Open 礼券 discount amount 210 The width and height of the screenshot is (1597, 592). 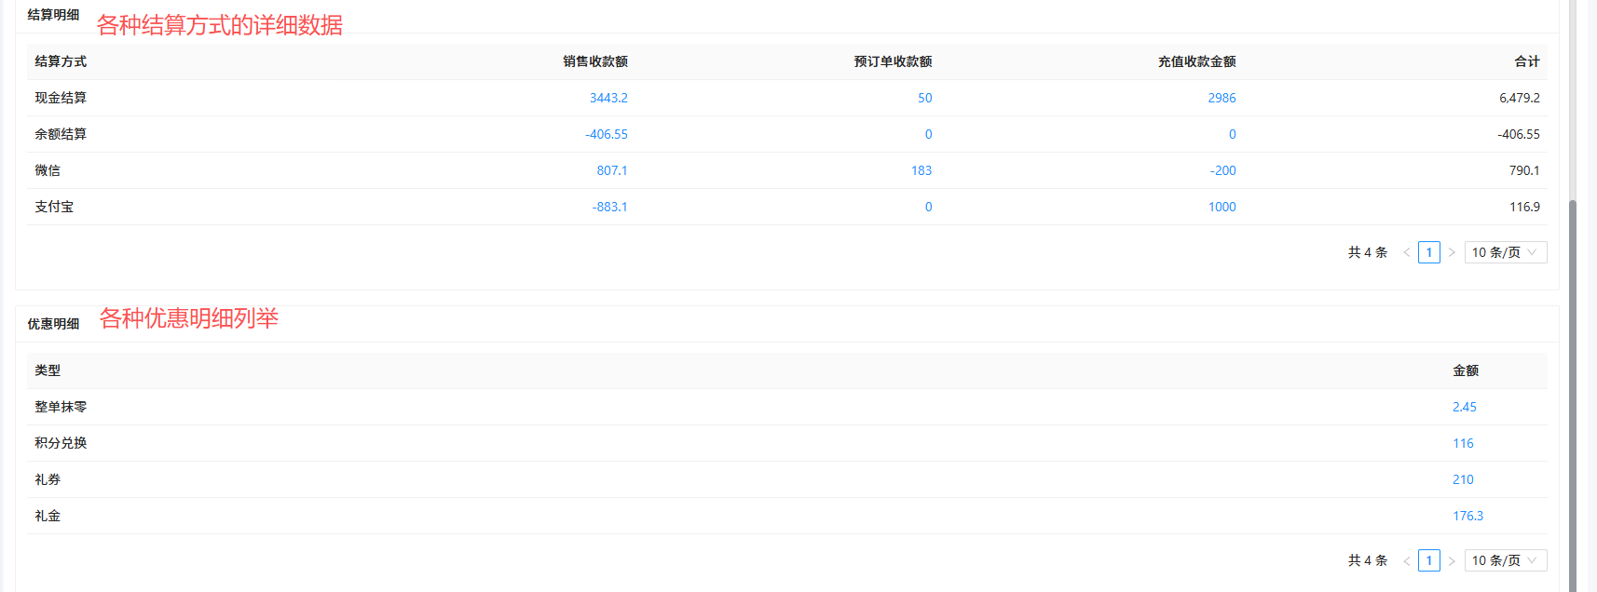coord(1463,479)
